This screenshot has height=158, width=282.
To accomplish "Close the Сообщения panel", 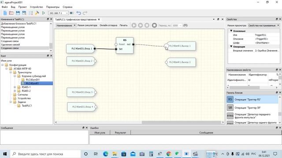I will 87,128.
